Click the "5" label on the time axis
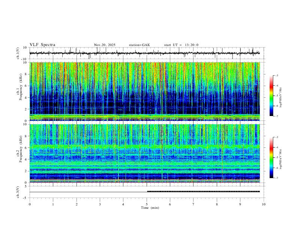Image resolution: width=297 pixels, height=229 pixels. pos(147,204)
